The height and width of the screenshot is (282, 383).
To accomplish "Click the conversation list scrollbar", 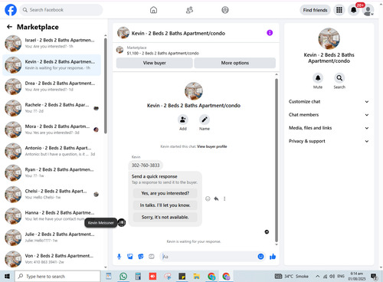I will (x=106, y=86).
